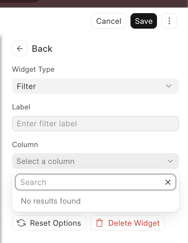Click the Back text label
188x243 pixels.
pos(42,49)
